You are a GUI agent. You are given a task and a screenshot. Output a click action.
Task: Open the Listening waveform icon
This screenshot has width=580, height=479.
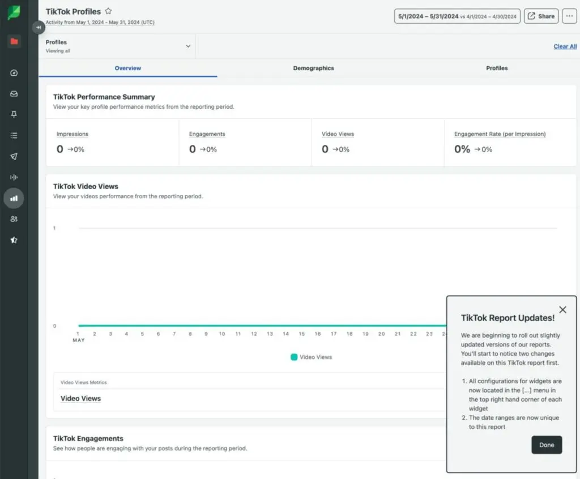coord(14,177)
